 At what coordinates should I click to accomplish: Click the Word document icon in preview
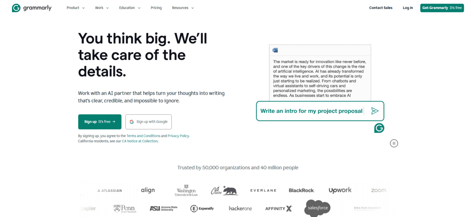pyautogui.click(x=275, y=50)
